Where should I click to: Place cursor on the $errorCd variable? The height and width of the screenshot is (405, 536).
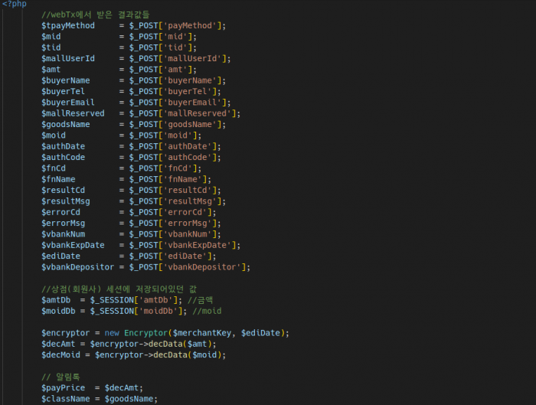click(x=63, y=212)
